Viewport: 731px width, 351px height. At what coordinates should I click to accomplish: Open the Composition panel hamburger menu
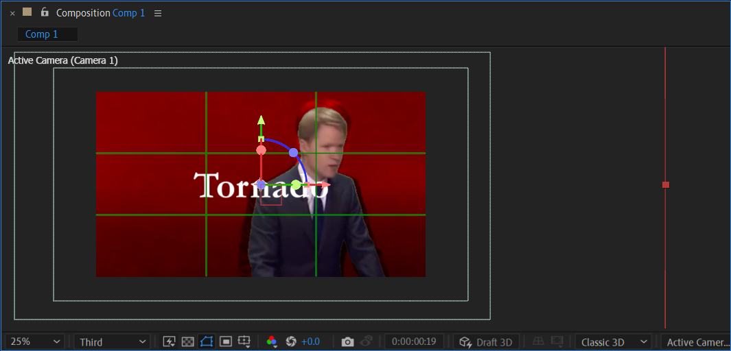158,14
